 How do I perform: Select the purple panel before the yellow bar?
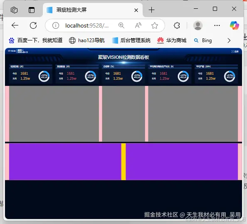(x=65, y=161)
